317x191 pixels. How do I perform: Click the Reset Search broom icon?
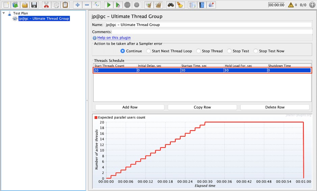[180, 5]
